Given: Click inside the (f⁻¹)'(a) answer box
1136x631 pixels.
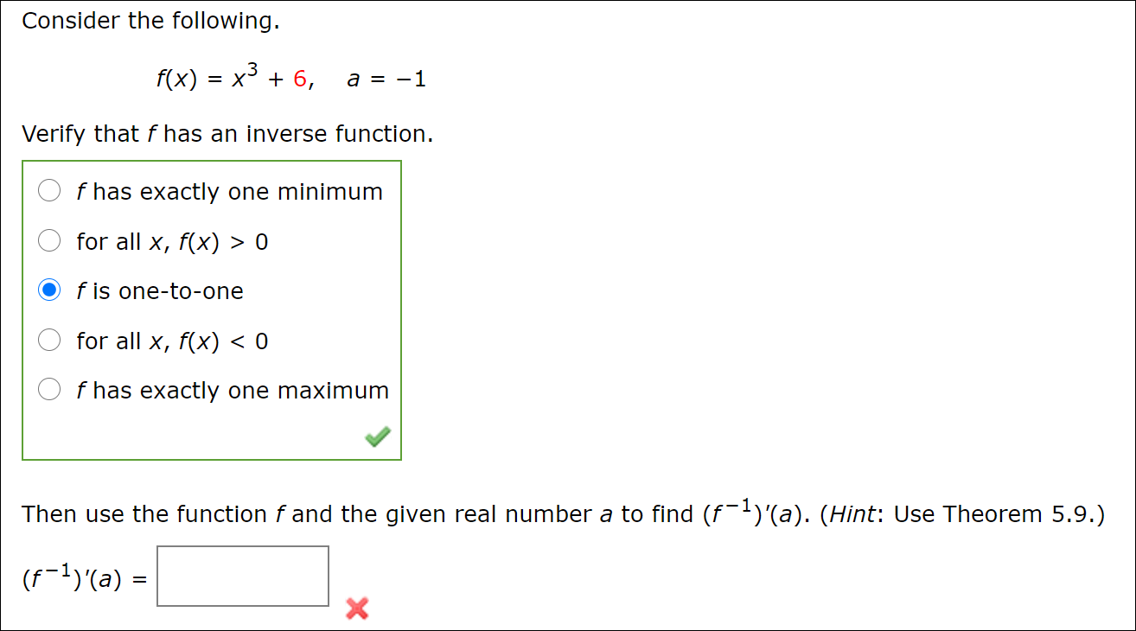Looking at the screenshot, I should (x=242, y=576).
